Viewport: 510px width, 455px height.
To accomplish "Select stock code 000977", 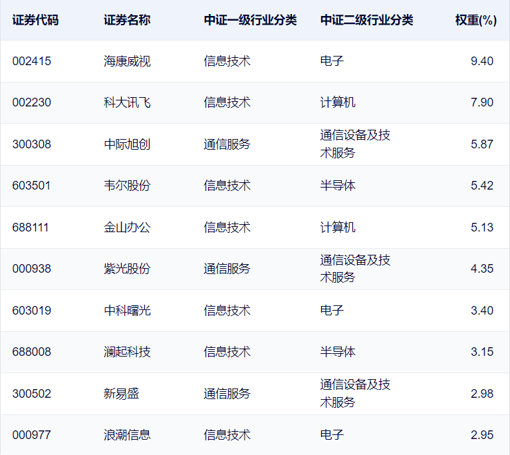I will click(32, 435).
